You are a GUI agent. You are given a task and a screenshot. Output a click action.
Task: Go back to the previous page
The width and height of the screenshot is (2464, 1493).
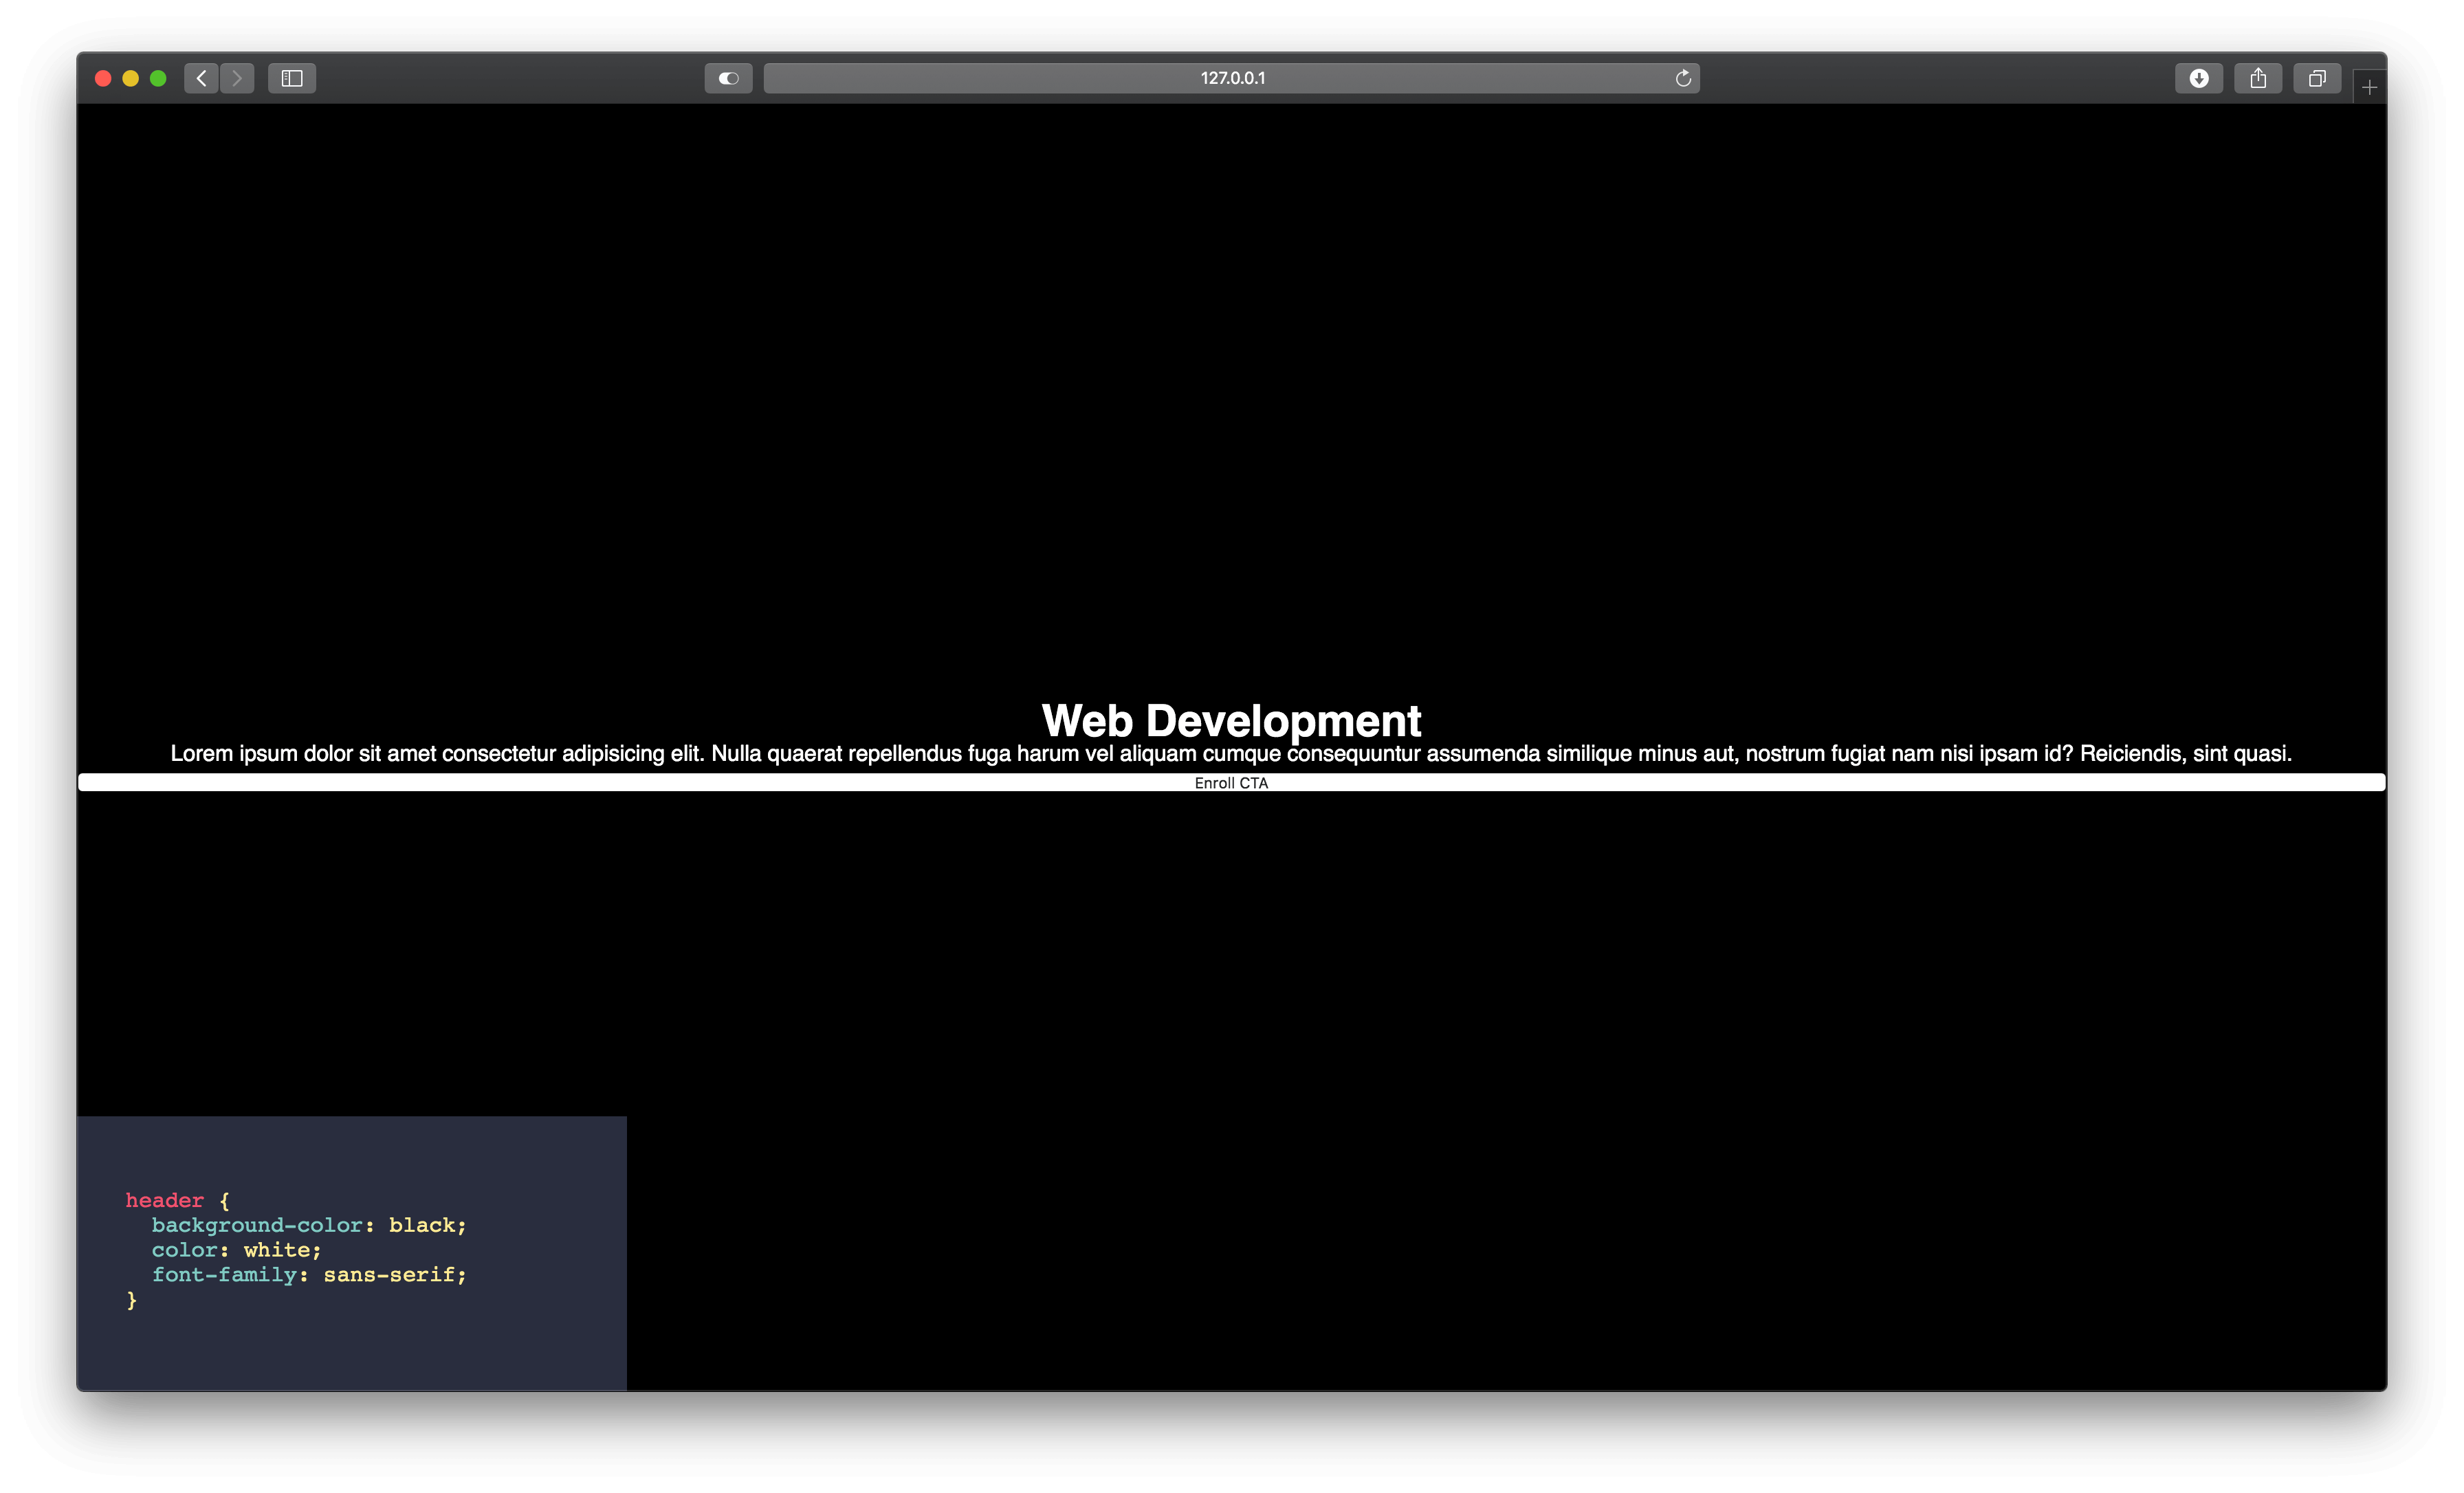(x=201, y=78)
